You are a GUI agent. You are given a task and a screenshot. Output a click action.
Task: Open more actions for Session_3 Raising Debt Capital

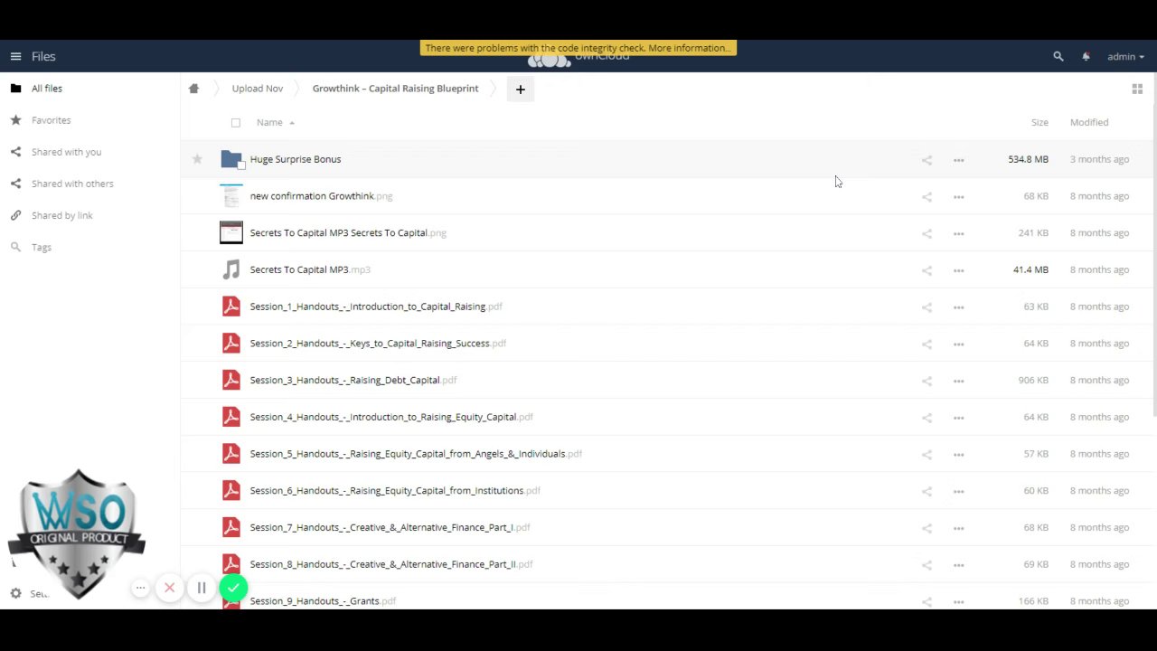tap(958, 381)
